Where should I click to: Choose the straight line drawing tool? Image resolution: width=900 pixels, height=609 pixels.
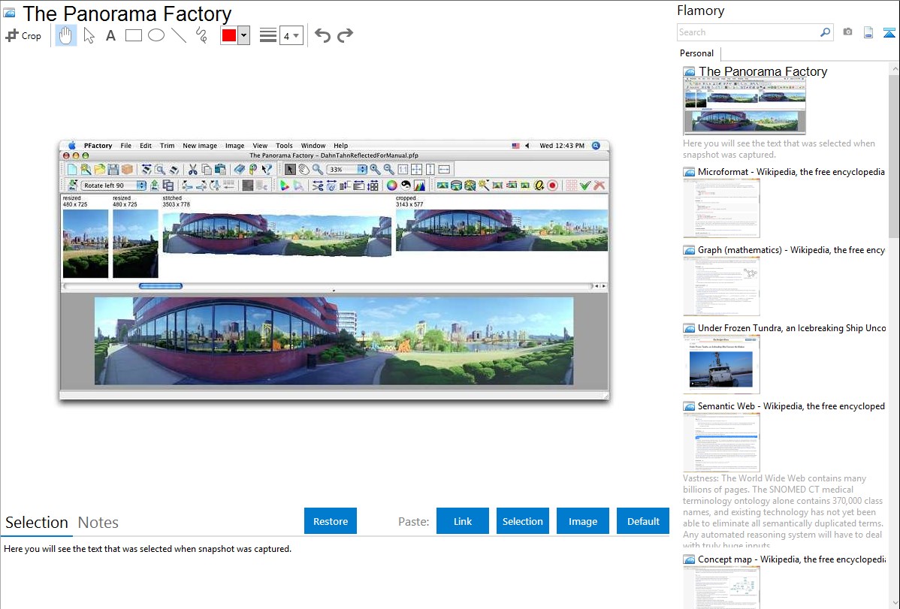click(179, 35)
